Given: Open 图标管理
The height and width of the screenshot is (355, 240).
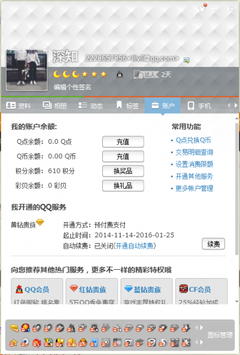Looking at the screenshot, I should (220, 335).
